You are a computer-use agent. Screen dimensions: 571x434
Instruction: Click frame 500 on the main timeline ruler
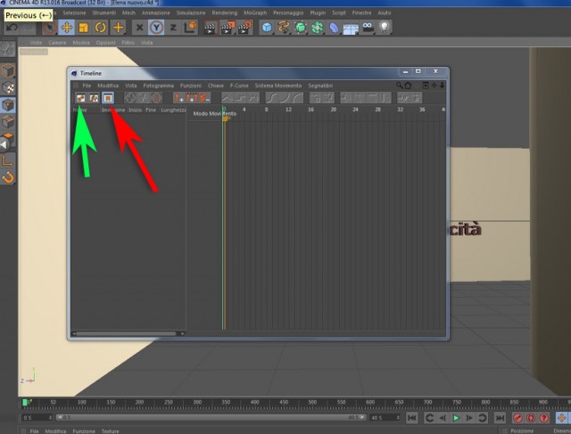coord(312,402)
